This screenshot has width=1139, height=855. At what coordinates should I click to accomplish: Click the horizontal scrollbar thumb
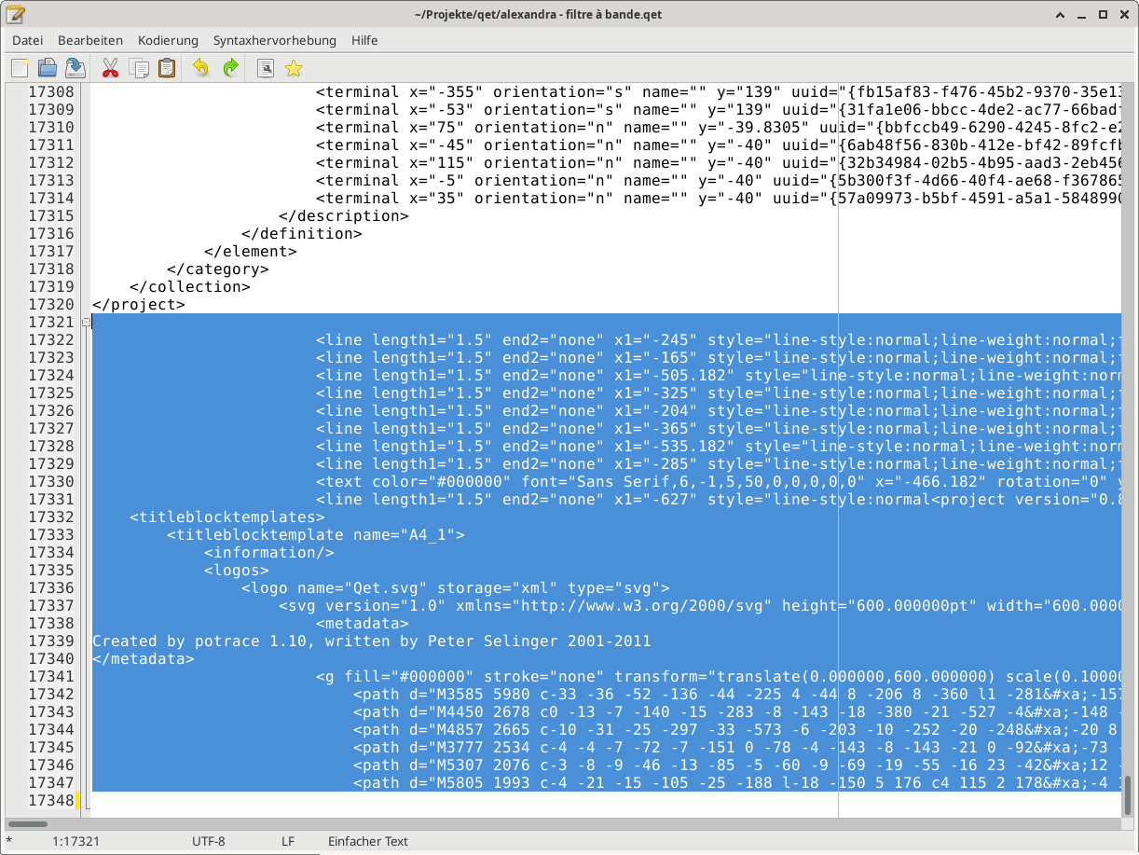click(27, 824)
